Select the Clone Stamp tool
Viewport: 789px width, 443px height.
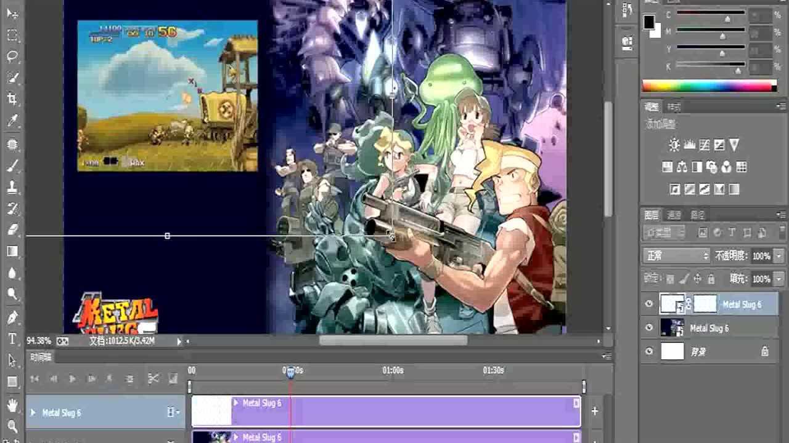(x=12, y=188)
